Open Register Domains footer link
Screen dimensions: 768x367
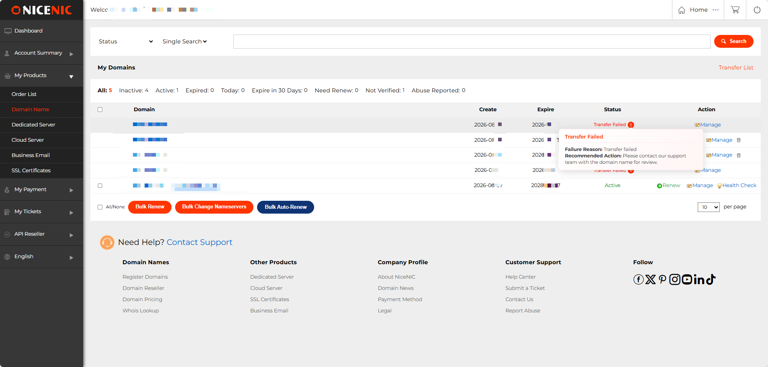(x=145, y=277)
